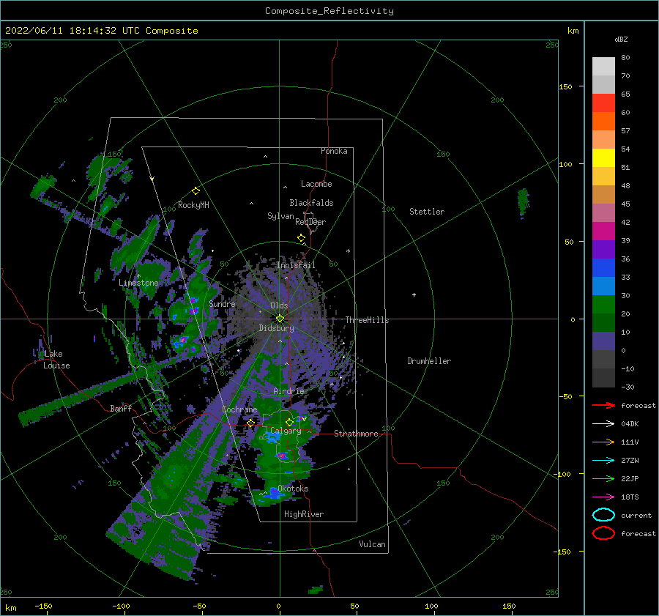Click the Sylvan label on map
This screenshot has height=616, width=659.
(280, 216)
